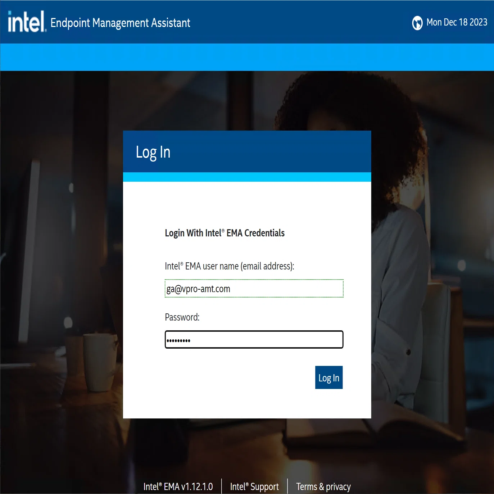The width and height of the screenshot is (494, 494).
Task: Click the Password: label
Action: pyautogui.click(x=182, y=317)
